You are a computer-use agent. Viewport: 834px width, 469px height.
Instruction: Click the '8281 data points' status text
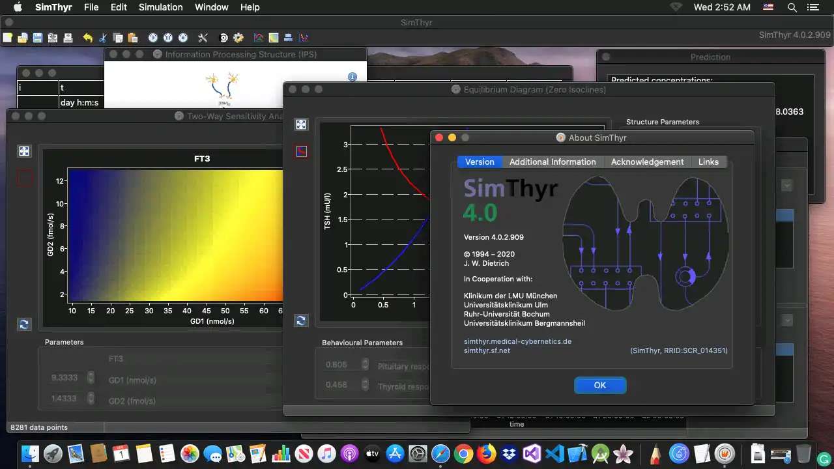[x=39, y=427]
